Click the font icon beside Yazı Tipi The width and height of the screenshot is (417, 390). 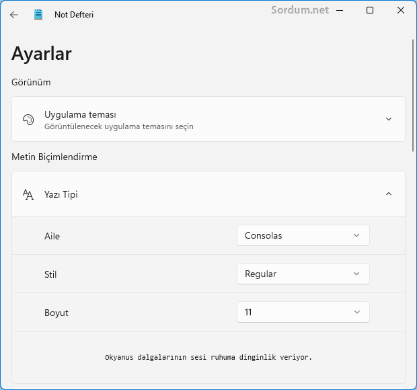(x=28, y=194)
